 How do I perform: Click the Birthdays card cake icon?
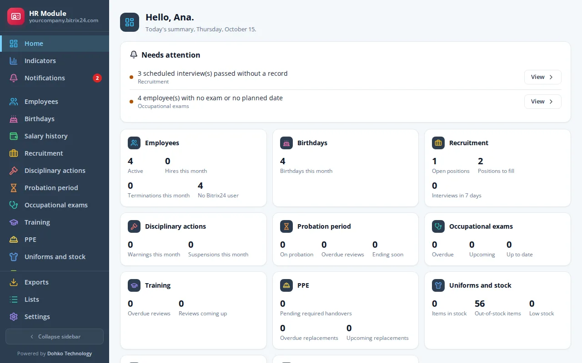[286, 143]
